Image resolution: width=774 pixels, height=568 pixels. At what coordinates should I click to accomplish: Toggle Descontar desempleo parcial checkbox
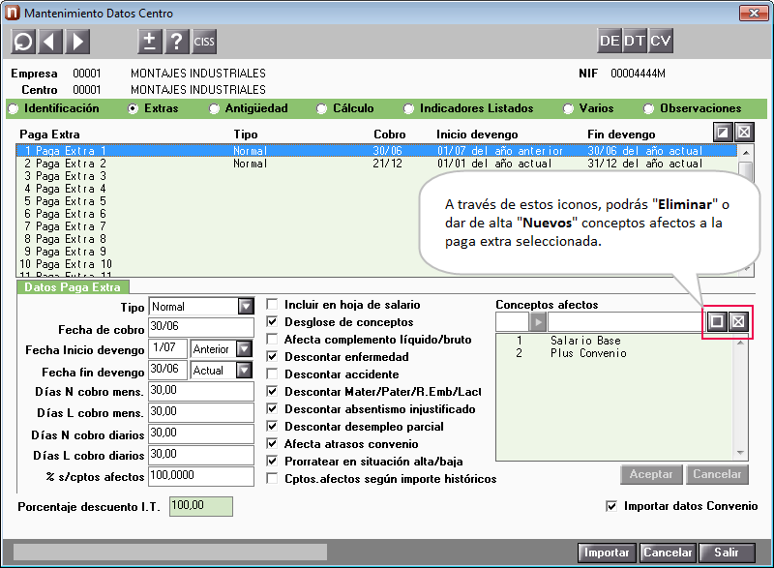pyautogui.click(x=272, y=426)
